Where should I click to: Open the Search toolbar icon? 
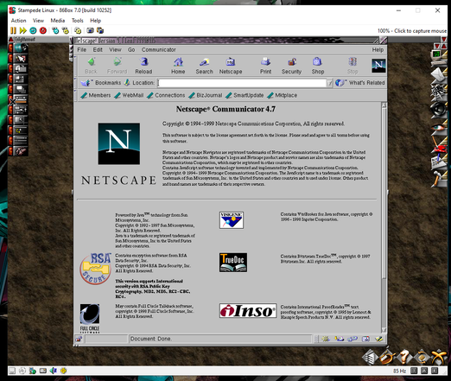coord(204,66)
